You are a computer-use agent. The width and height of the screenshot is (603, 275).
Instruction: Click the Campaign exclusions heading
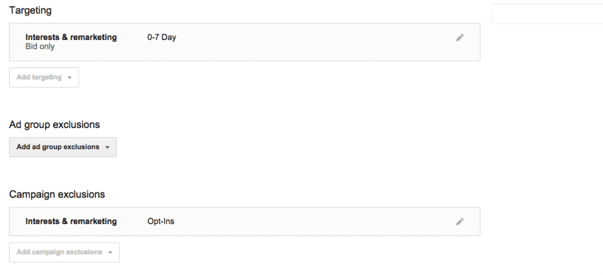(57, 194)
